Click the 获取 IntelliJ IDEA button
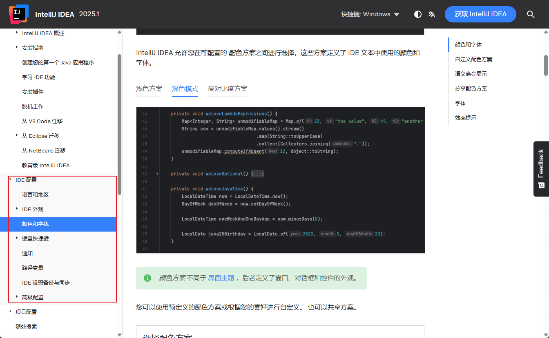 [480, 14]
